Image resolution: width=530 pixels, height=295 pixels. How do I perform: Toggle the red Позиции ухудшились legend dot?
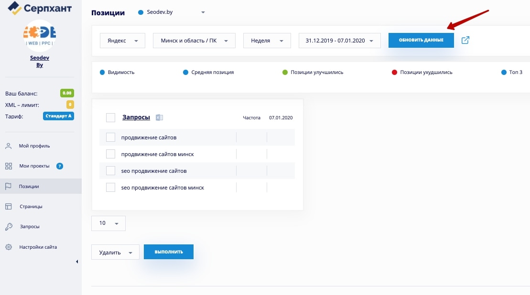click(x=394, y=73)
